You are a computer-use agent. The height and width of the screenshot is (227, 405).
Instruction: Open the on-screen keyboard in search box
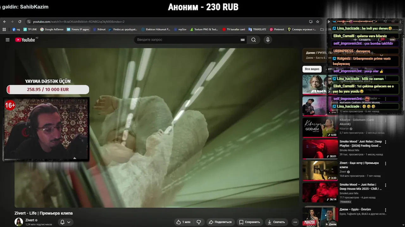point(243,40)
